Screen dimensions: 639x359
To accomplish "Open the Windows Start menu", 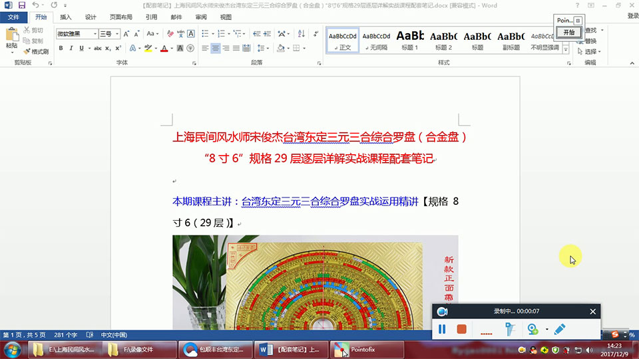I will [x=12, y=350].
